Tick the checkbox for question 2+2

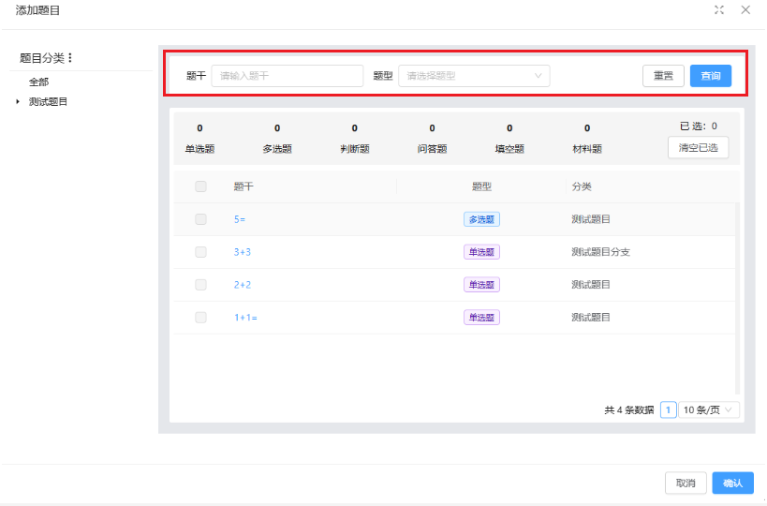coord(200,285)
